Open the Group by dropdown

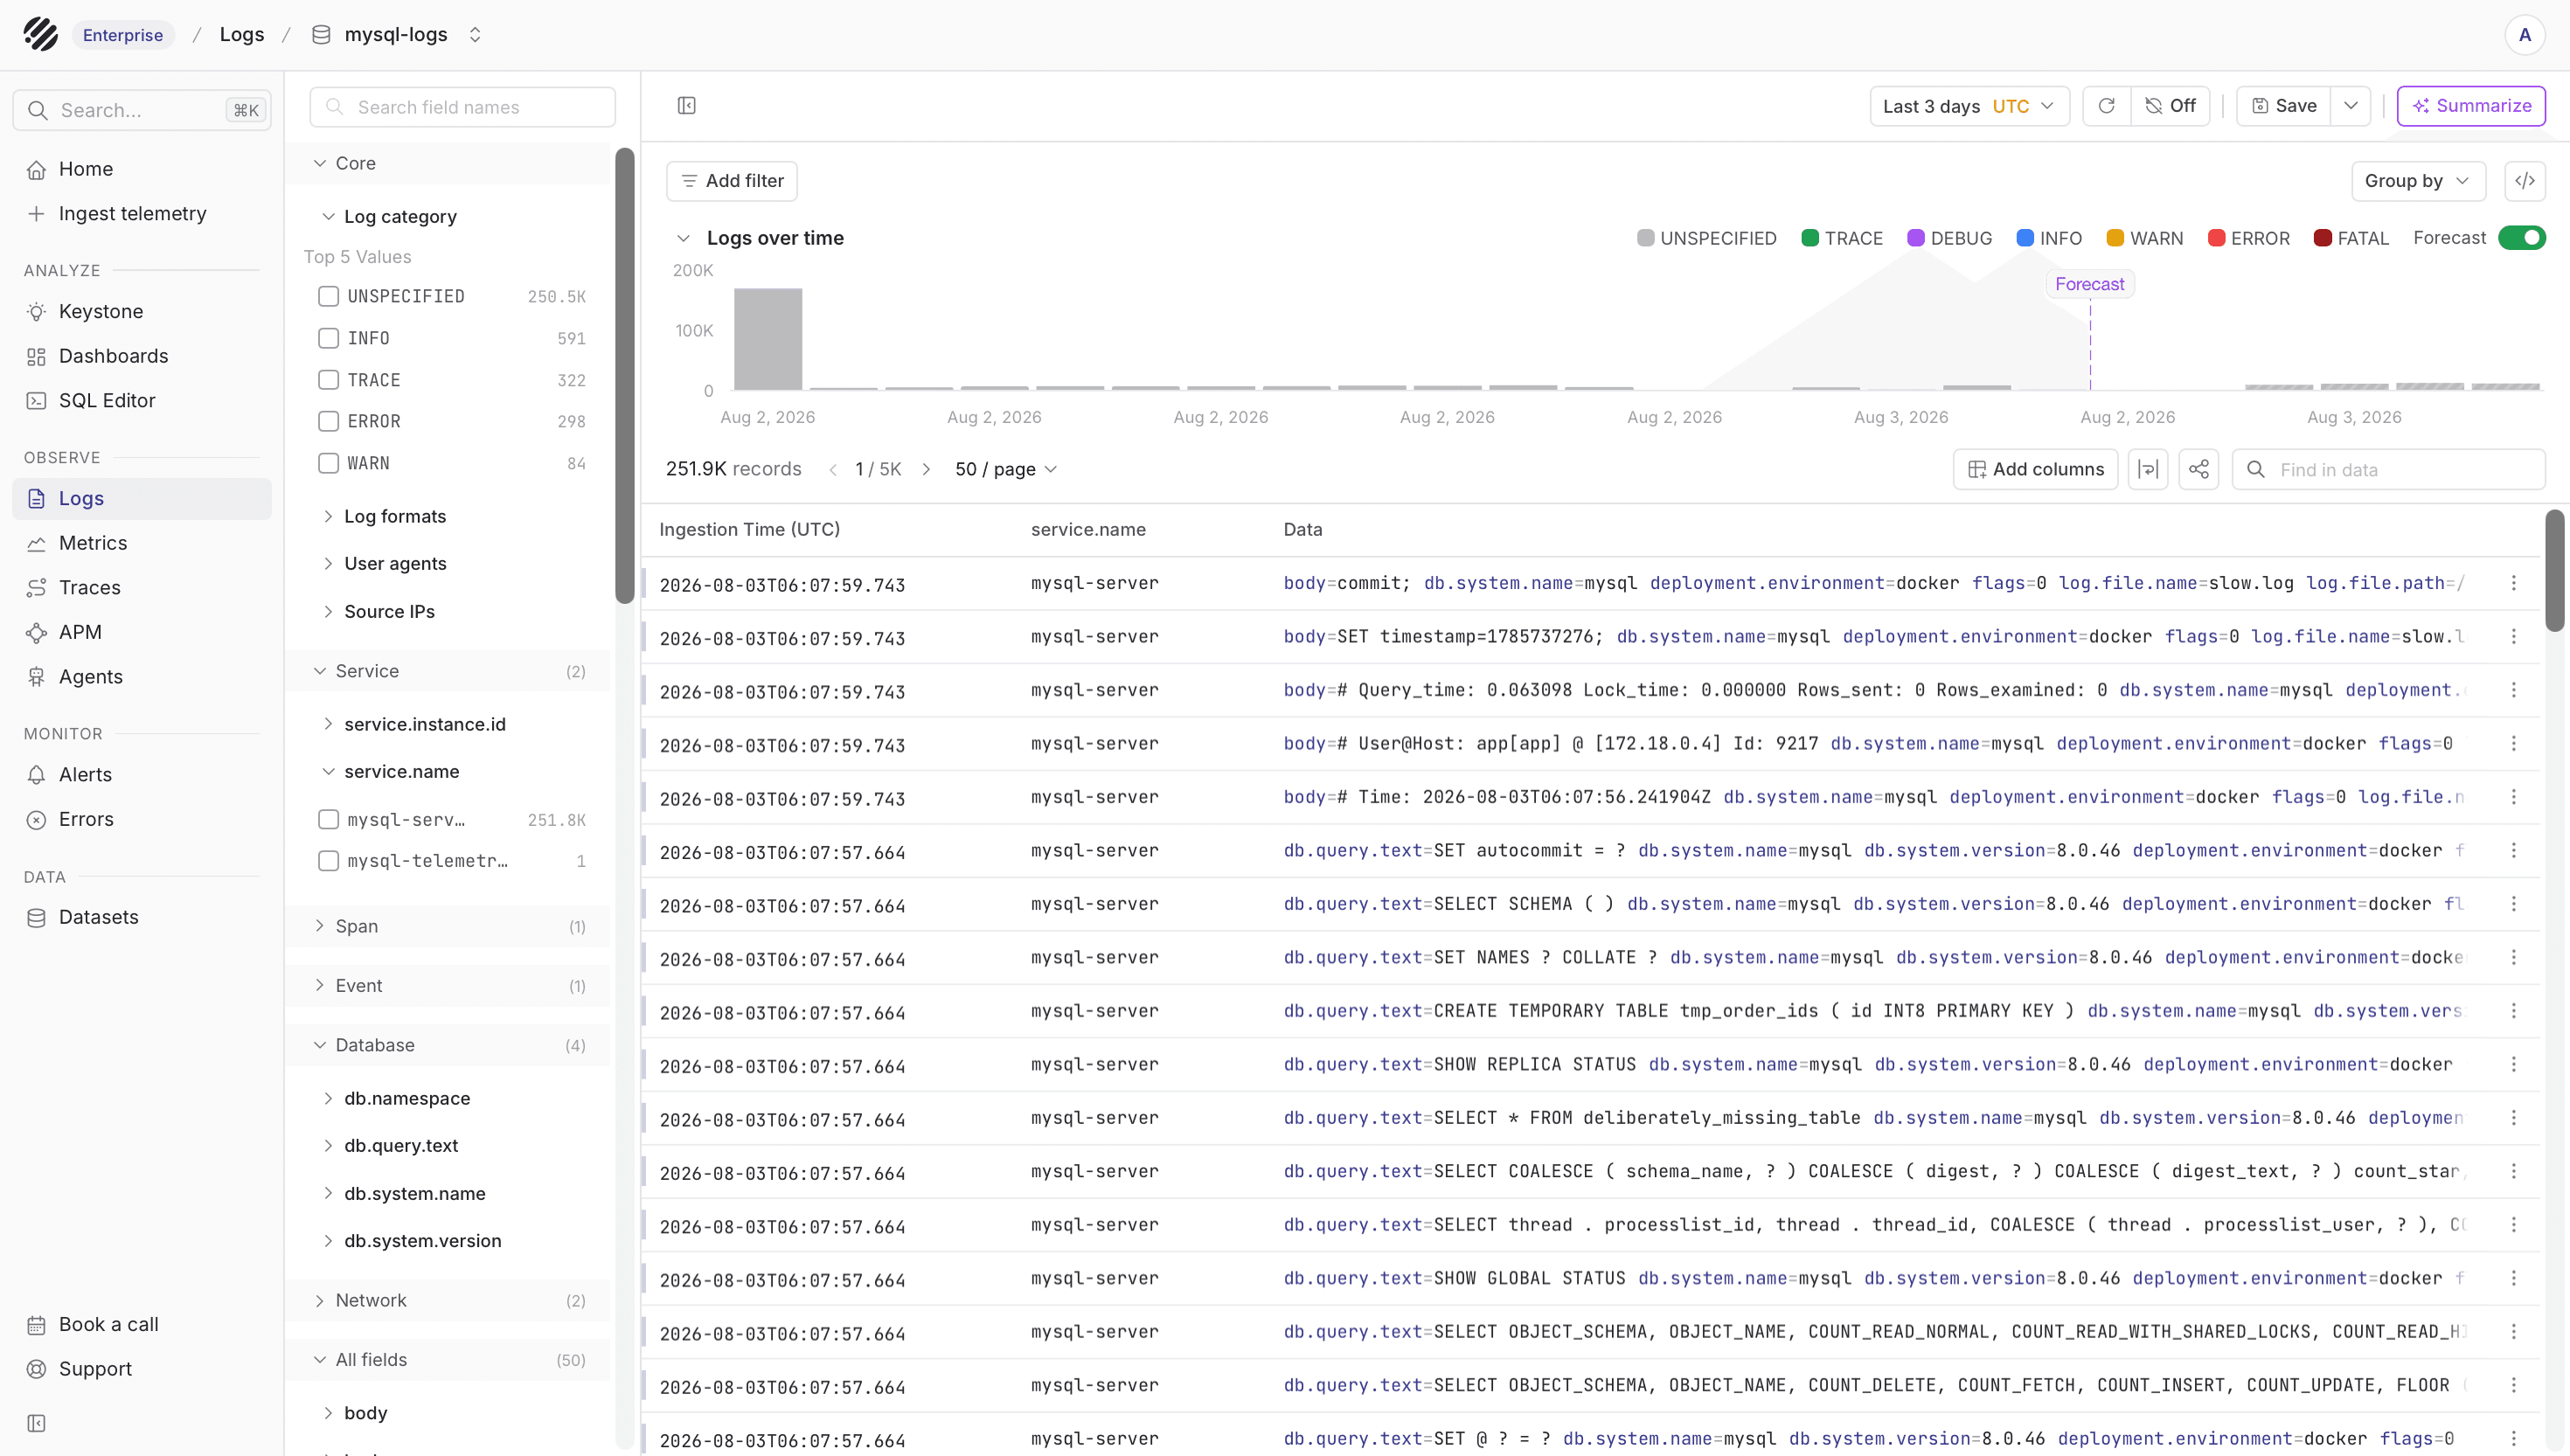[2417, 181]
